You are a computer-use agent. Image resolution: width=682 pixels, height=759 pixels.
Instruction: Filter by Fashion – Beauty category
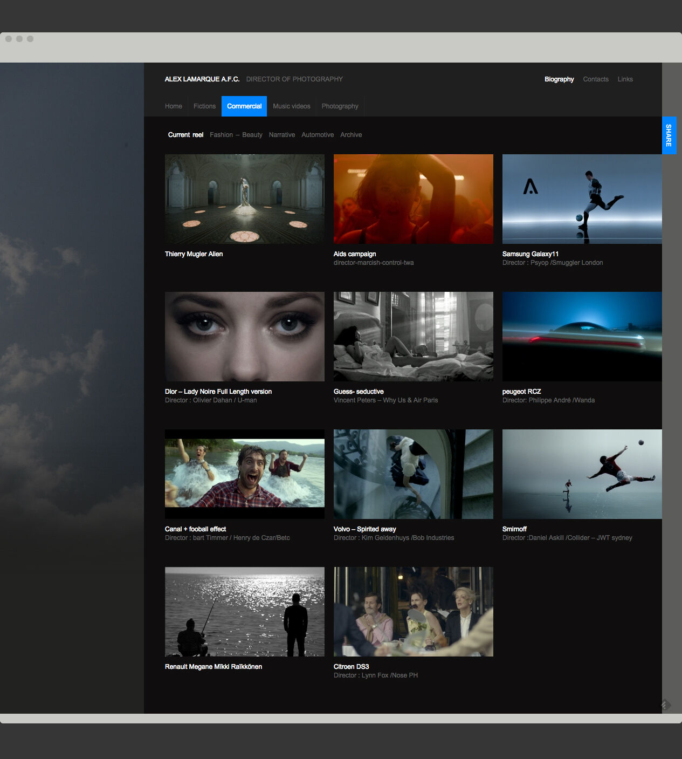click(x=236, y=135)
